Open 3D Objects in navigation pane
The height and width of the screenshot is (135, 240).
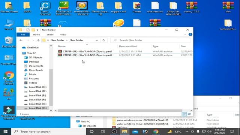[x=33, y=57]
